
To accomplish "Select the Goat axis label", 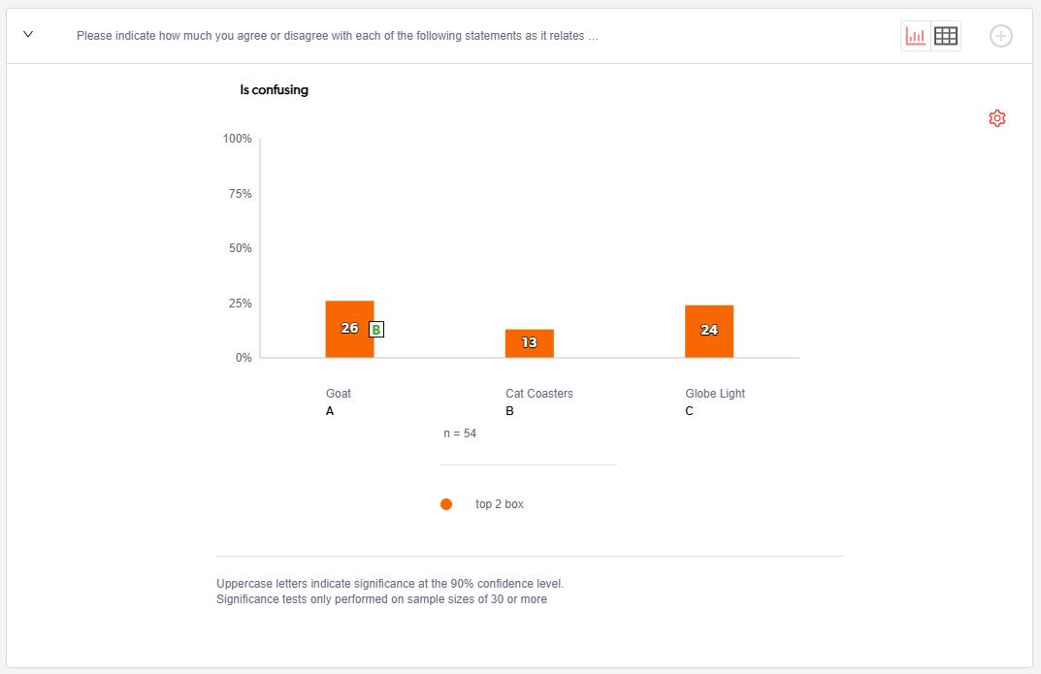I will pos(339,394).
